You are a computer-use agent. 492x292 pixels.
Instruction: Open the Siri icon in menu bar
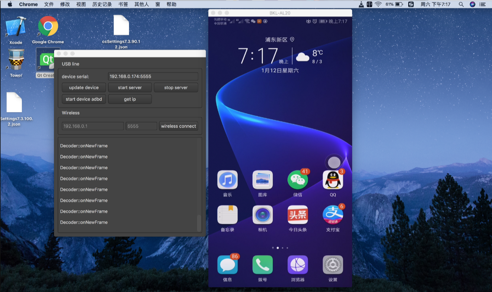[472, 4]
